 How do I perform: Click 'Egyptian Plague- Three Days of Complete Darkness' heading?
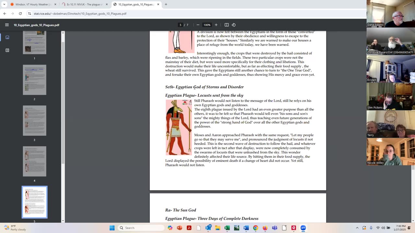tap(212, 219)
